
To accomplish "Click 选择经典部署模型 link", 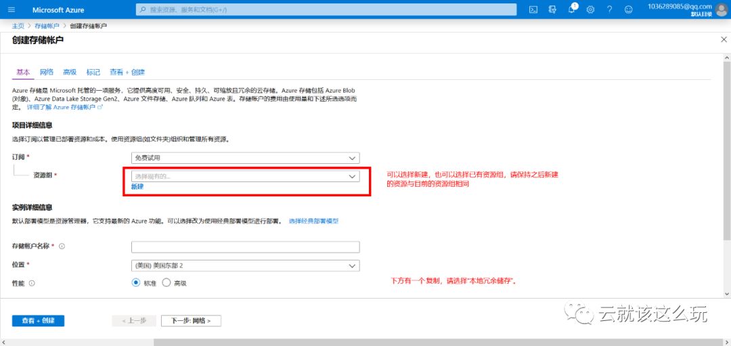I will 314,221.
